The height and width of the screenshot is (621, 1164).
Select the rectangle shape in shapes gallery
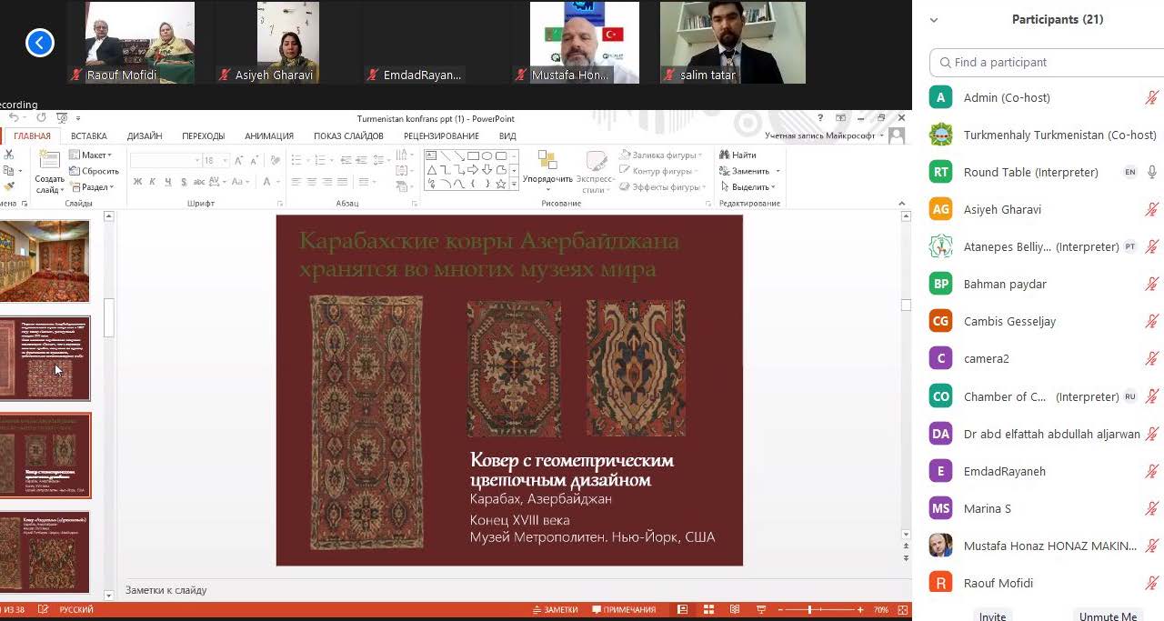474,155
